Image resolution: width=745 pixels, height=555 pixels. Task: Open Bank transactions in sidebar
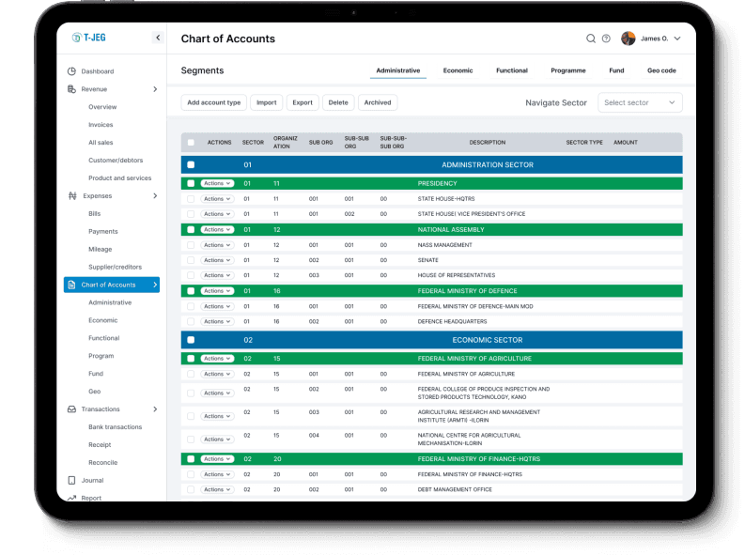coord(115,427)
